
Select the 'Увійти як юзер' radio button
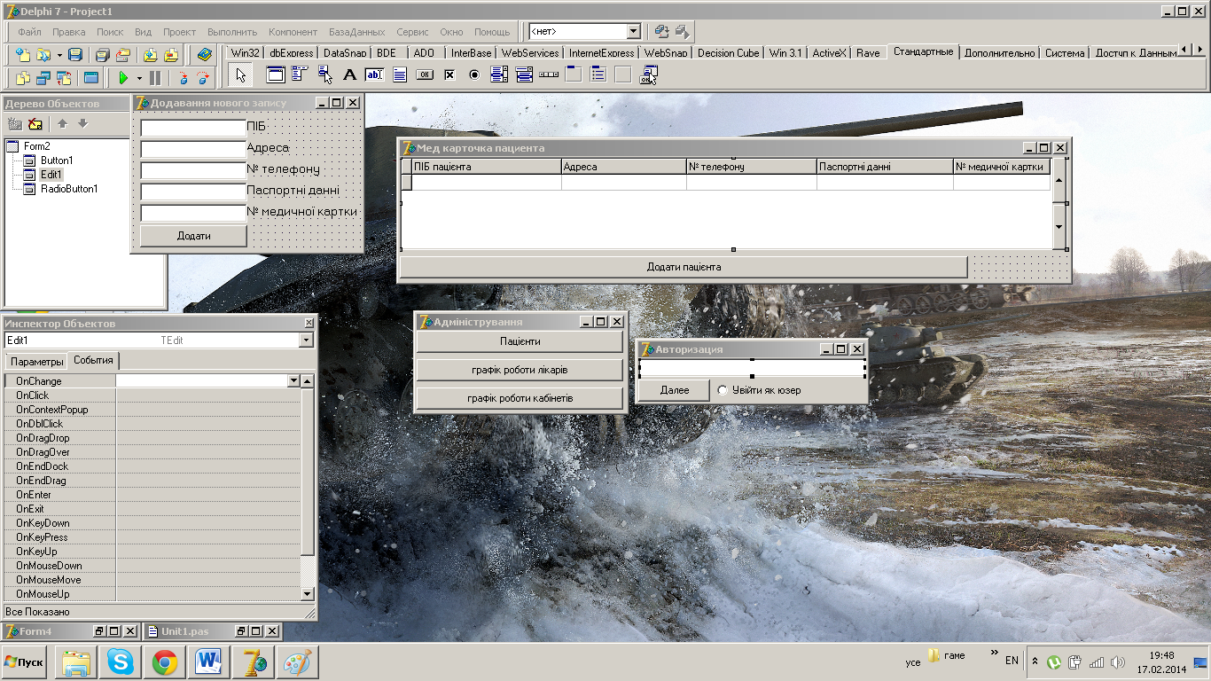pyautogui.click(x=723, y=390)
